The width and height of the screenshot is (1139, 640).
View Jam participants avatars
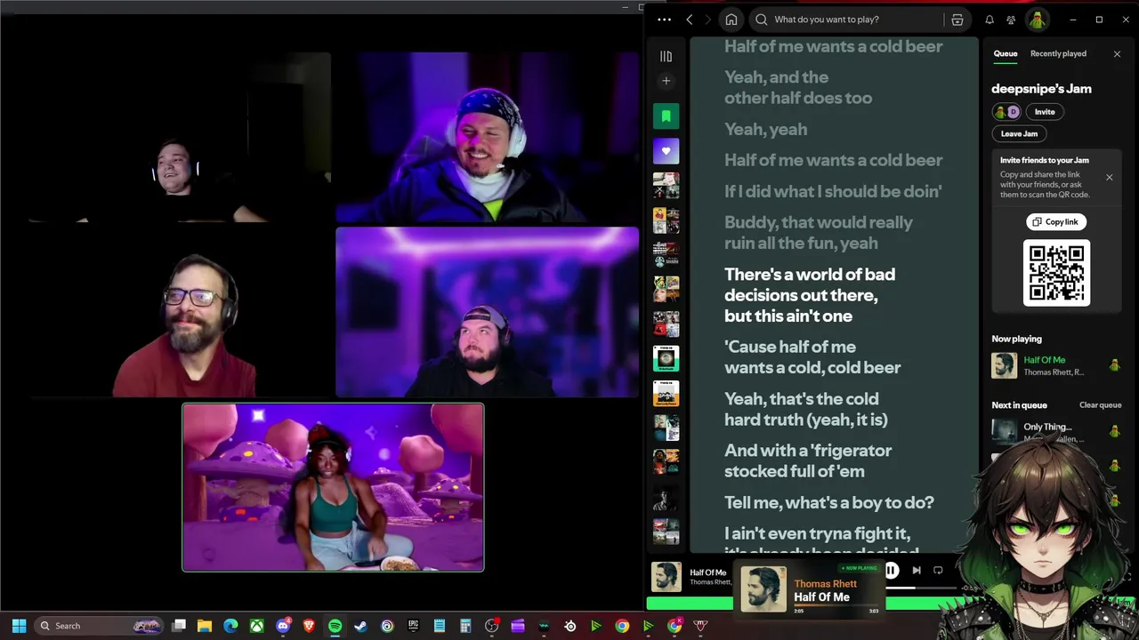click(1006, 112)
